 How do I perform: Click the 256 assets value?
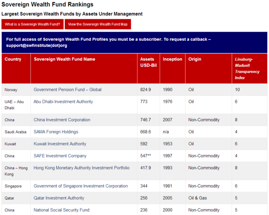[144, 198]
